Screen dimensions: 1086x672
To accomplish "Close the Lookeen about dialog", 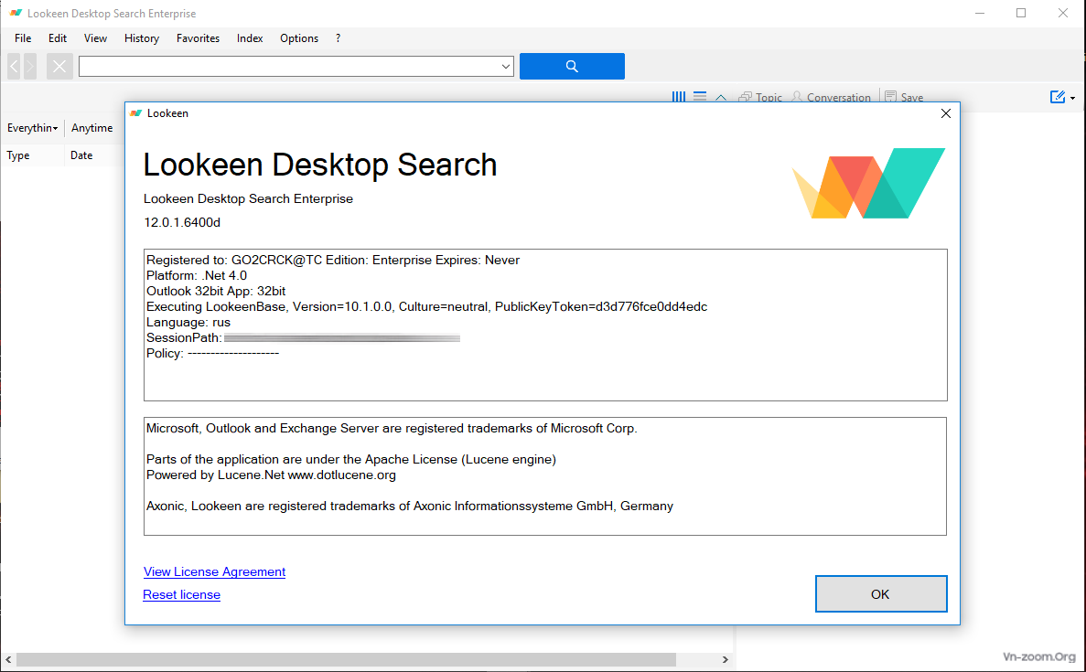I will coord(945,113).
